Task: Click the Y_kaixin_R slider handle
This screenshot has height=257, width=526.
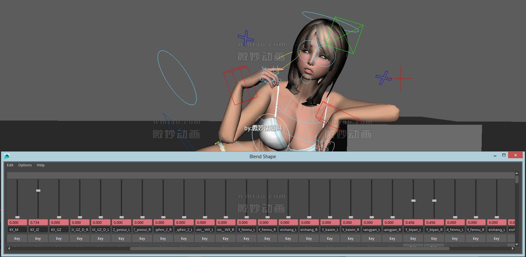Action: pos(351,217)
